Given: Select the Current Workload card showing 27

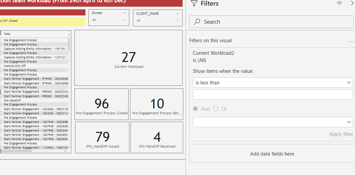Looking at the screenshot, I should [x=128, y=58].
